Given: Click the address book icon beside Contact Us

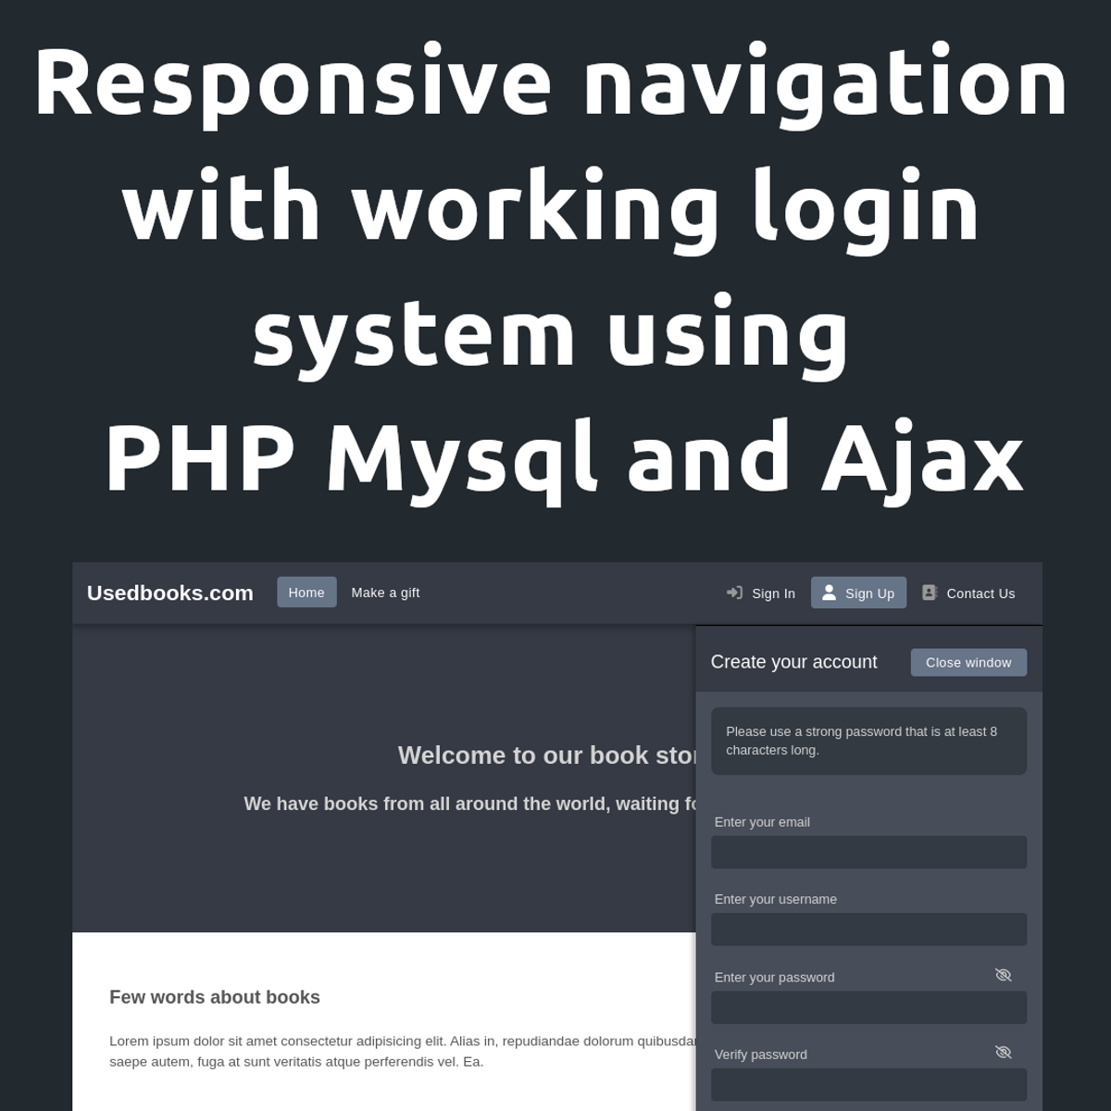Looking at the screenshot, I should [929, 592].
